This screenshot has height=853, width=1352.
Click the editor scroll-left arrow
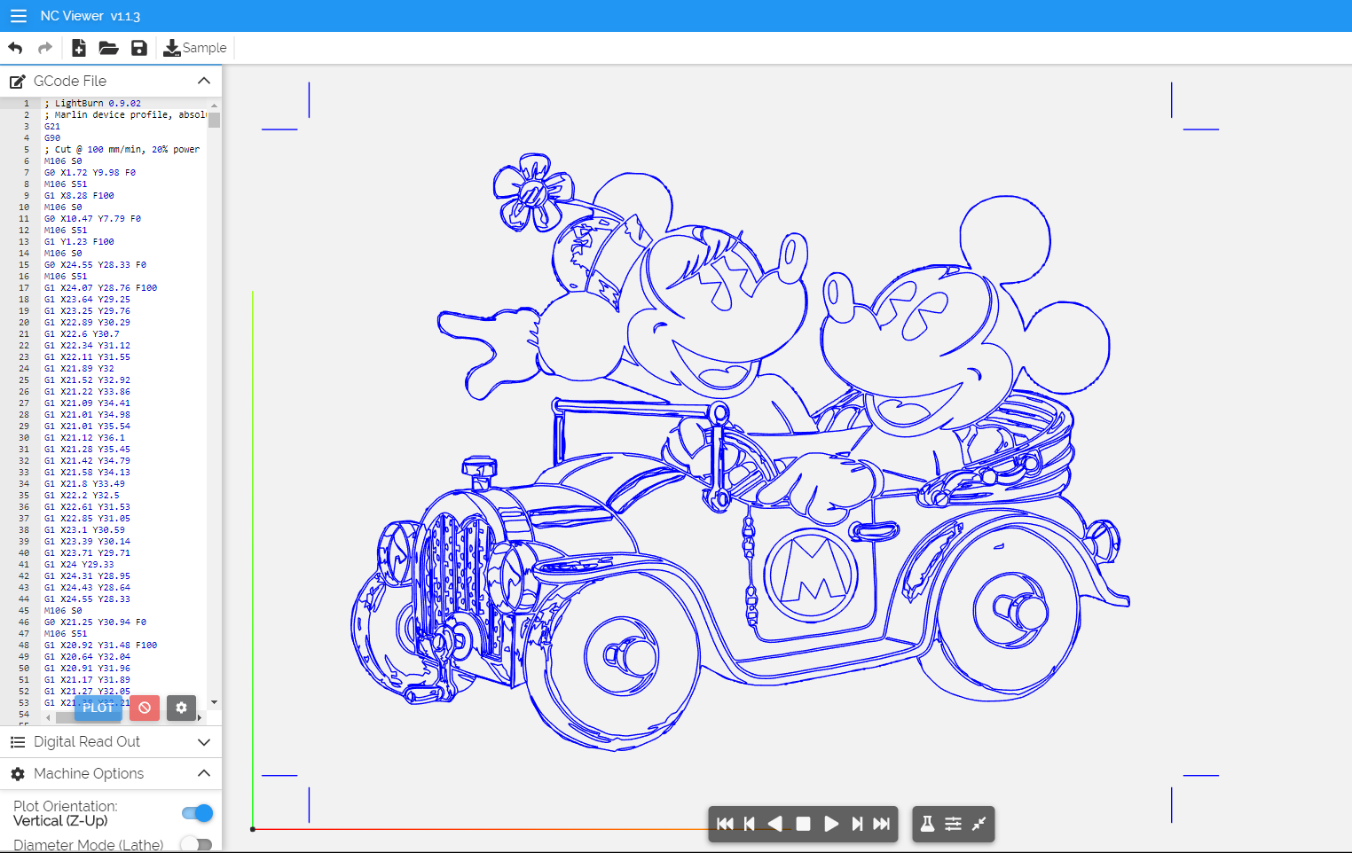coord(48,717)
